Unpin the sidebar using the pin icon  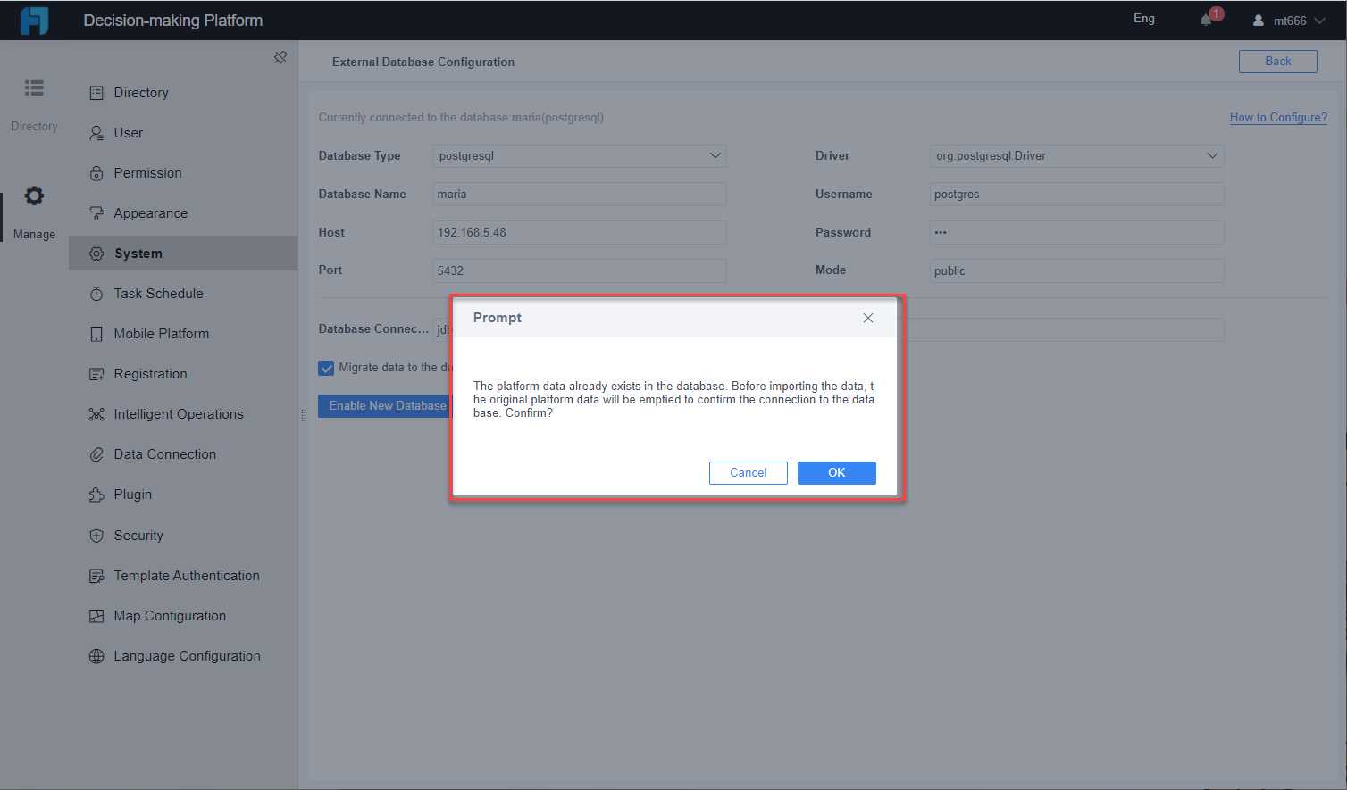click(280, 56)
